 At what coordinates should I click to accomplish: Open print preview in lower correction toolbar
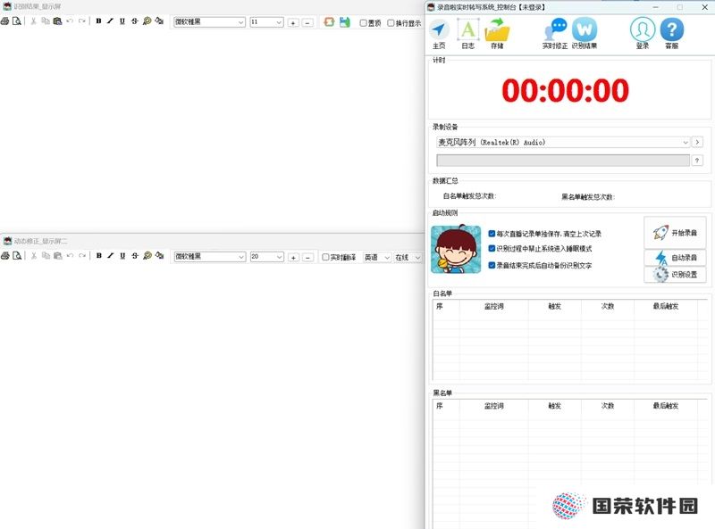[x=17, y=256]
